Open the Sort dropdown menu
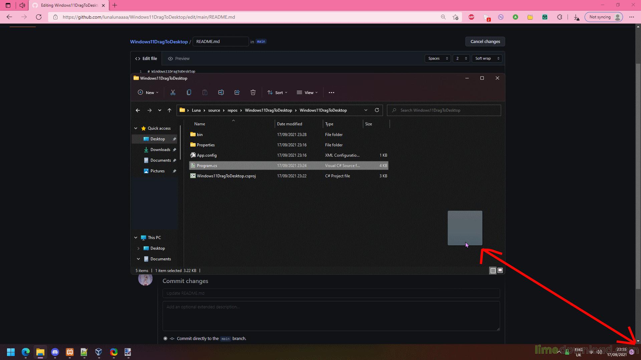 pos(277,93)
